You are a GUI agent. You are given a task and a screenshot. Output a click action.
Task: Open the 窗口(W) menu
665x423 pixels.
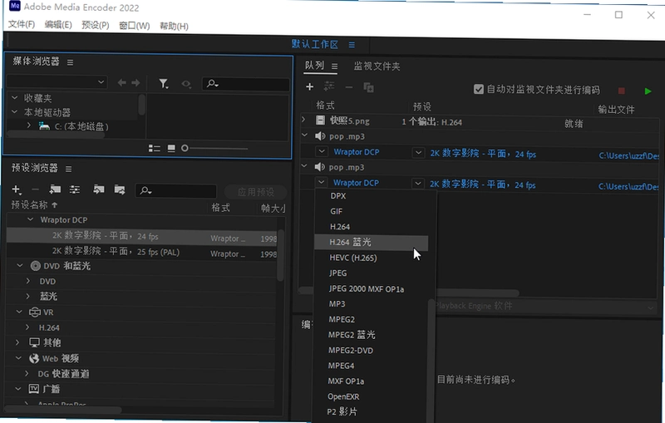(x=134, y=26)
